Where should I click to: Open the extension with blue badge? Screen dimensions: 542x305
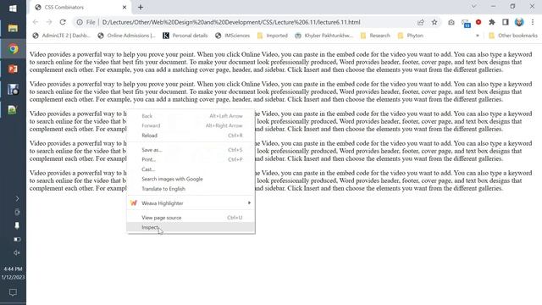(466, 23)
